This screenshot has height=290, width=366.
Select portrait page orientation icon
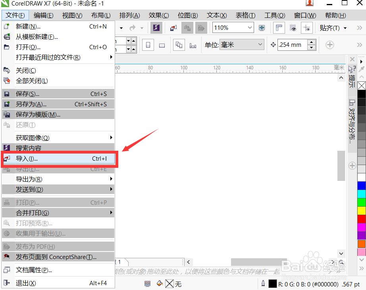click(148, 45)
